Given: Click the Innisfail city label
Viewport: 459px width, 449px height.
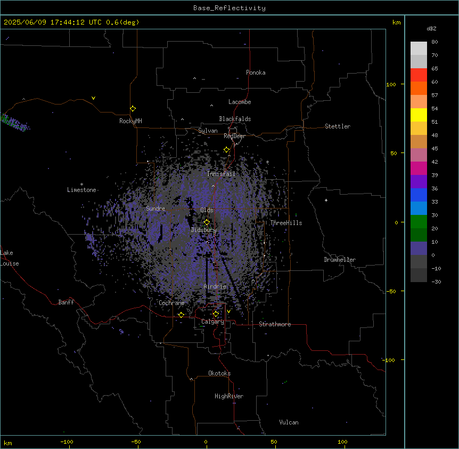Looking at the screenshot, I should [x=221, y=174].
